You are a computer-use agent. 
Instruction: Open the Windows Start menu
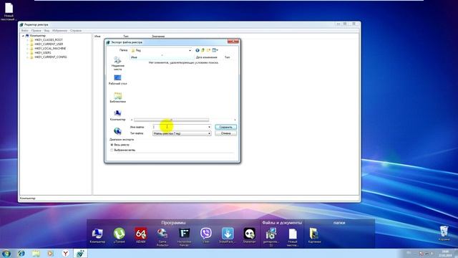pos(6,253)
